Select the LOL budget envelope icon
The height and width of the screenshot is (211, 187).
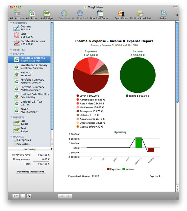pyautogui.click(x=17, y=123)
